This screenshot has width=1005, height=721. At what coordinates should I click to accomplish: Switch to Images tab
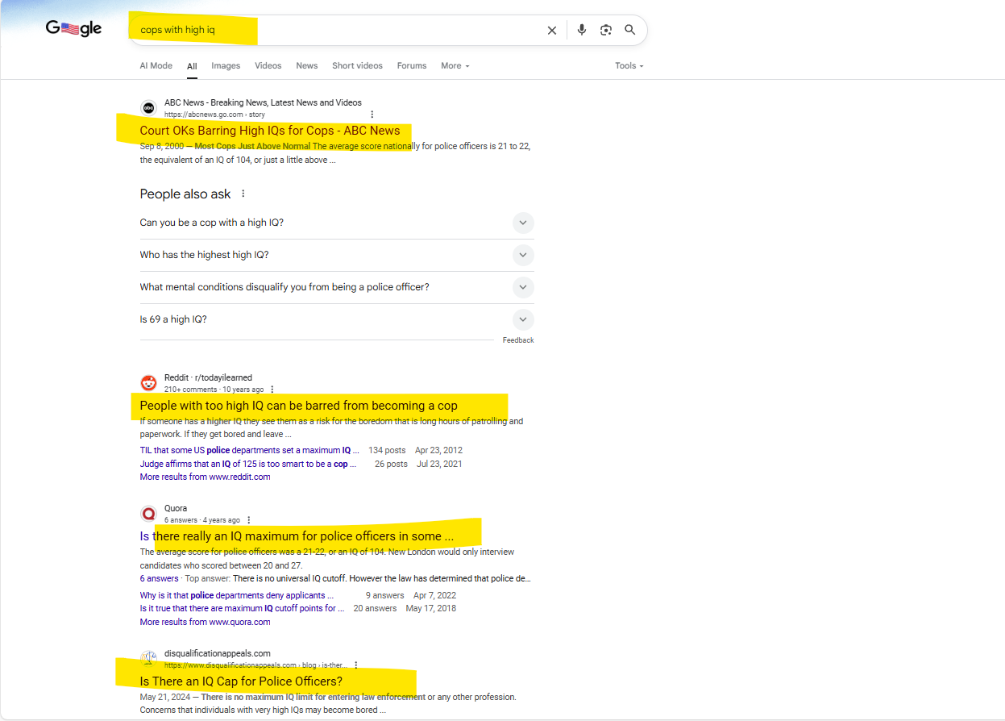226,66
